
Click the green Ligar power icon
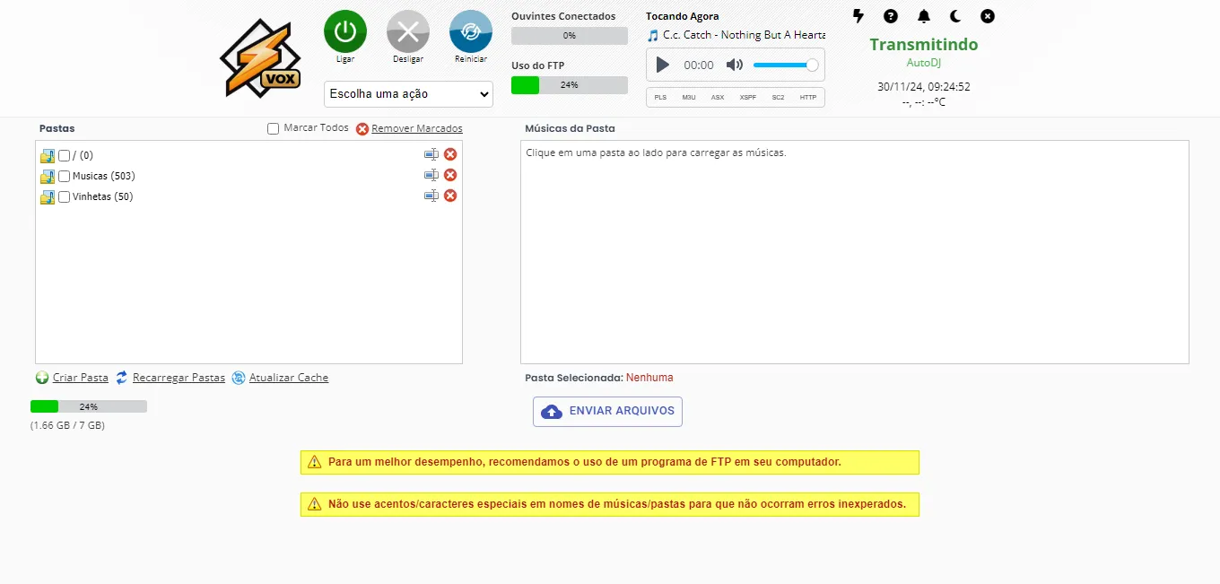coord(344,31)
